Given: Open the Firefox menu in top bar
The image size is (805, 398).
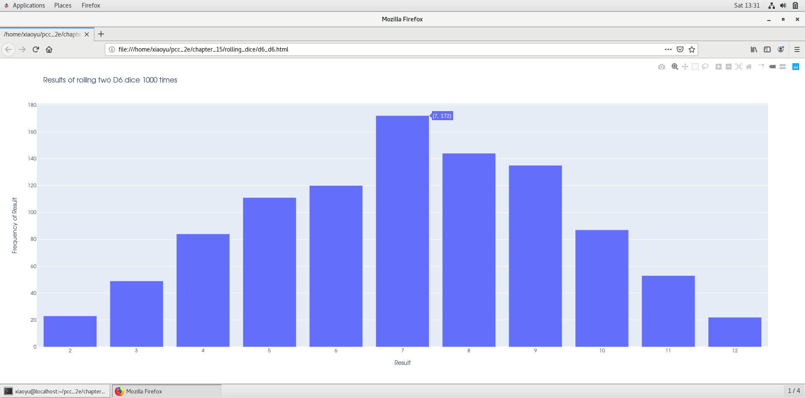Looking at the screenshot, I should pos(91,5).
